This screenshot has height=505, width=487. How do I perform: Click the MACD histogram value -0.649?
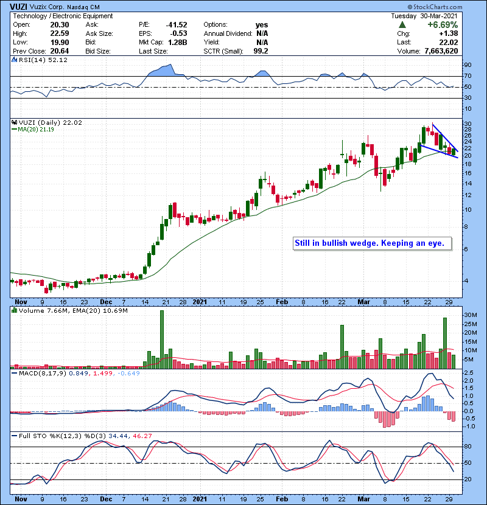(x=128, y=374)
